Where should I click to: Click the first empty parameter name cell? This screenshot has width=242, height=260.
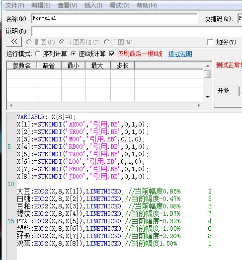pyautogui.click(x=22, y=74)
